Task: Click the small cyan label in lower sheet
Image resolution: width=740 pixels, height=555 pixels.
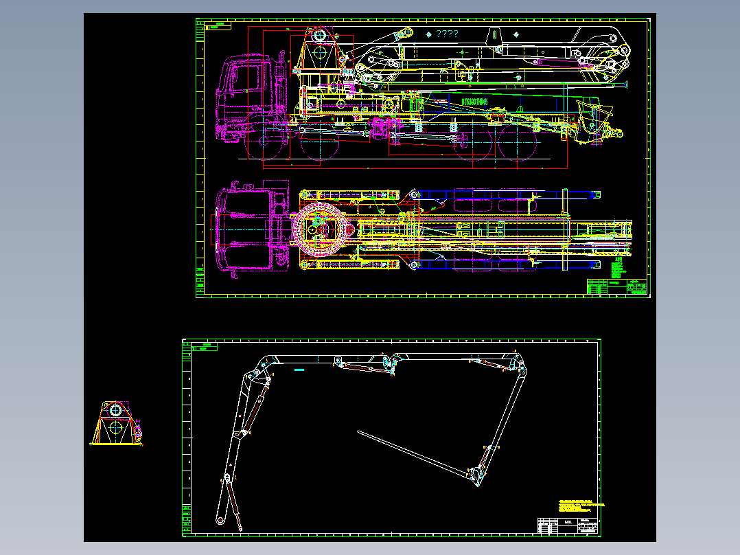Action: (299, 370)
